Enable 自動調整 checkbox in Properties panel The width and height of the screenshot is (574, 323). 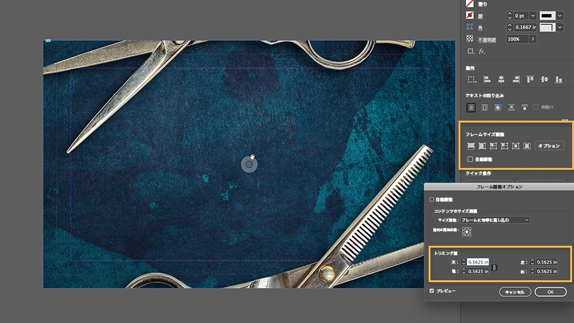tap(470, 160)
